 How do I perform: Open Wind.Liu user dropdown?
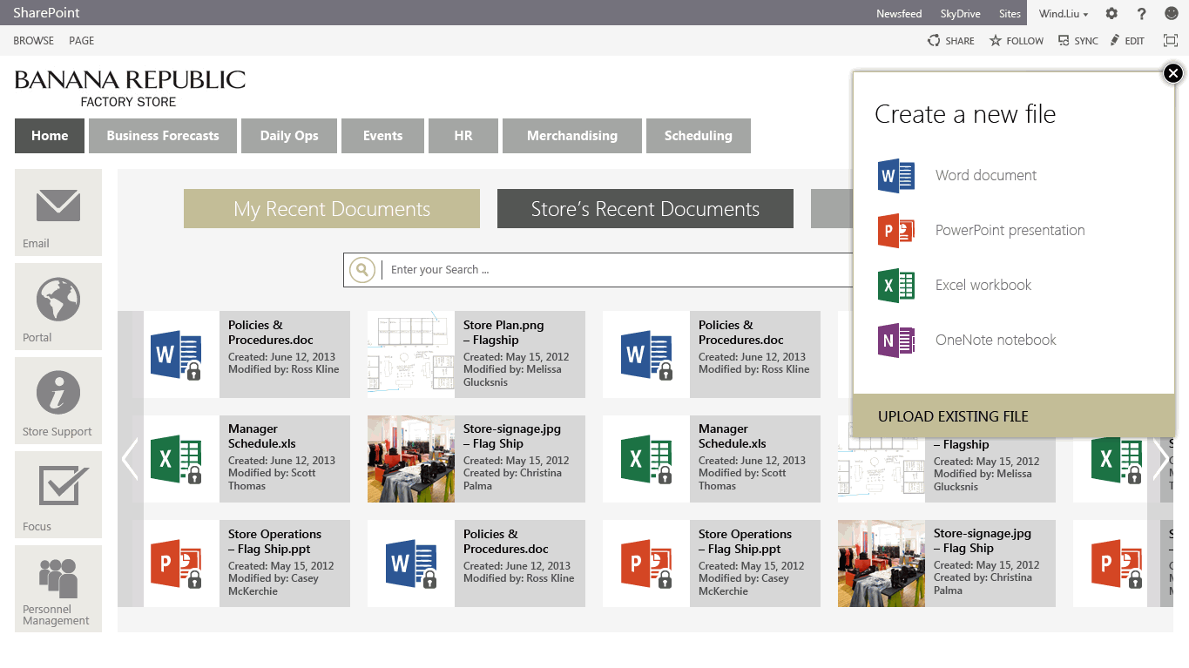[1064, 14]
